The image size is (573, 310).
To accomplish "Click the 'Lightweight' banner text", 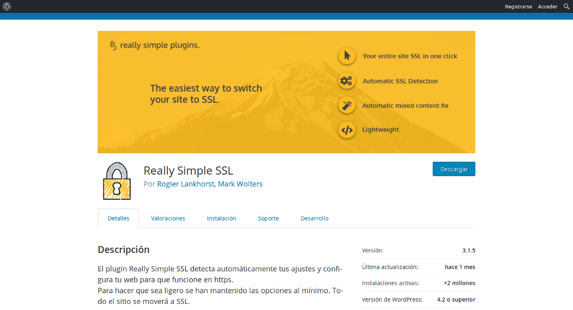I will click(381, 130).
